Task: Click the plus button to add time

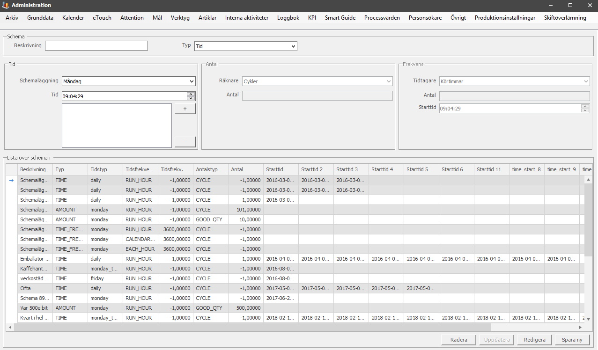Action: coord(185,109)
